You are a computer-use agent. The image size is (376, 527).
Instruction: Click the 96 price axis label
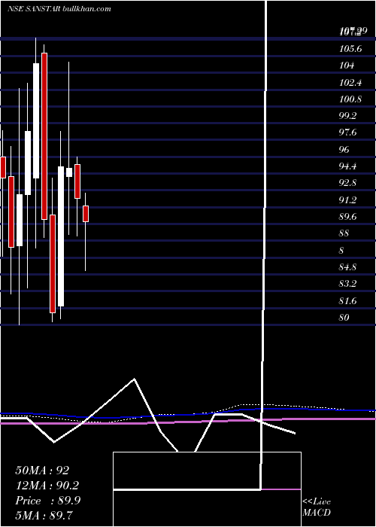344,150
